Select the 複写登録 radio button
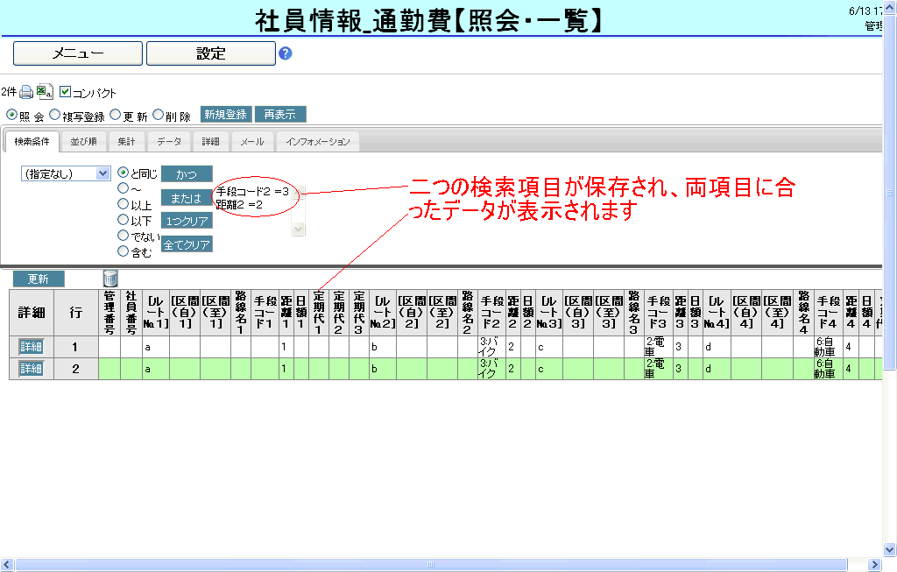Image resolution: width=897 pixels, height=572 pixels. tap(54, 115)
